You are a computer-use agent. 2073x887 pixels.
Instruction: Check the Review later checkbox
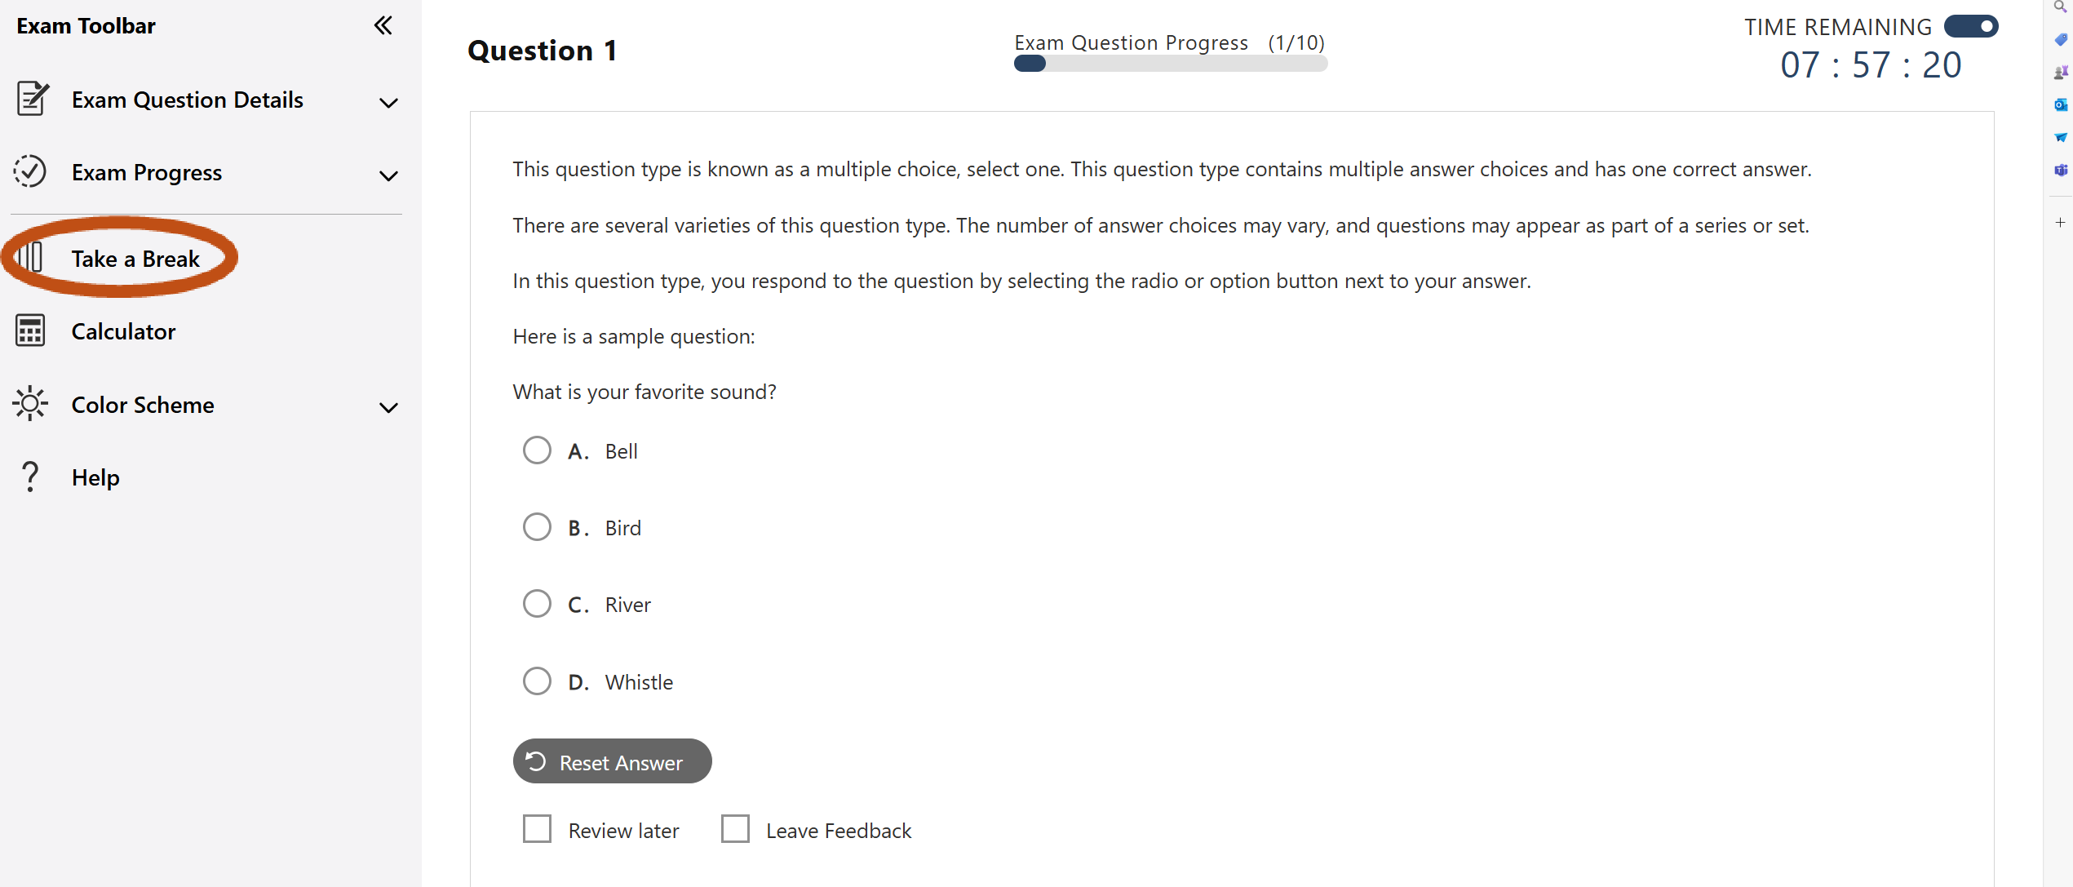click(538, 830)
